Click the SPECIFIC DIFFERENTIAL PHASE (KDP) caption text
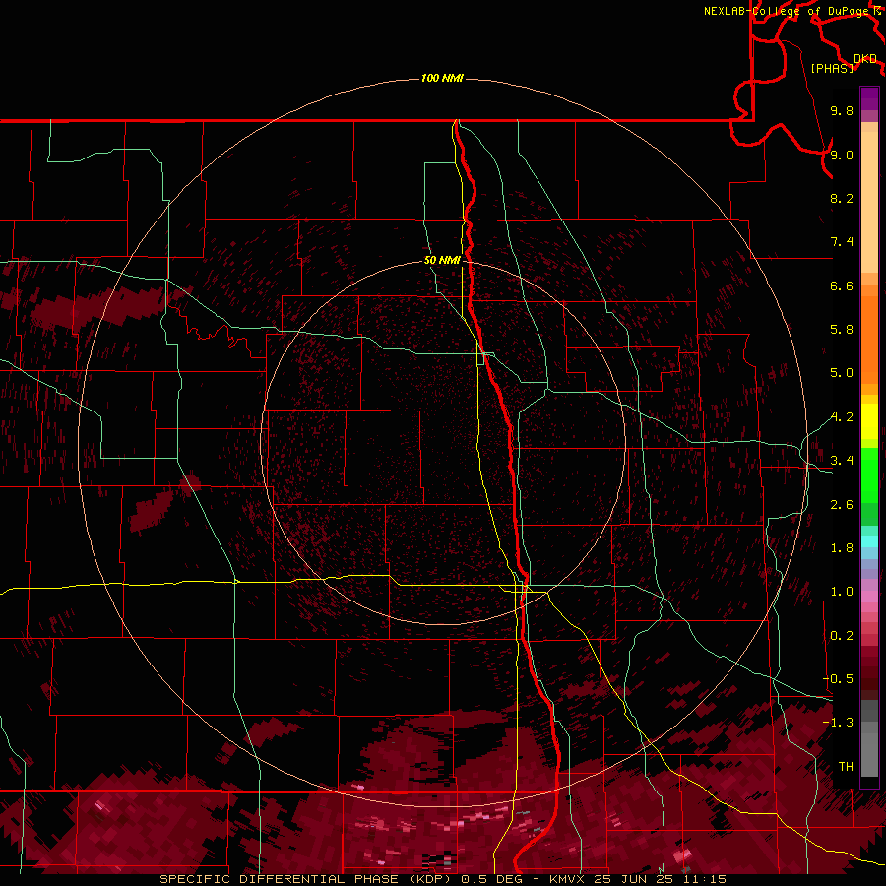Image resolution: width=886 pixels, height=886 pixels. coord(307,879)
